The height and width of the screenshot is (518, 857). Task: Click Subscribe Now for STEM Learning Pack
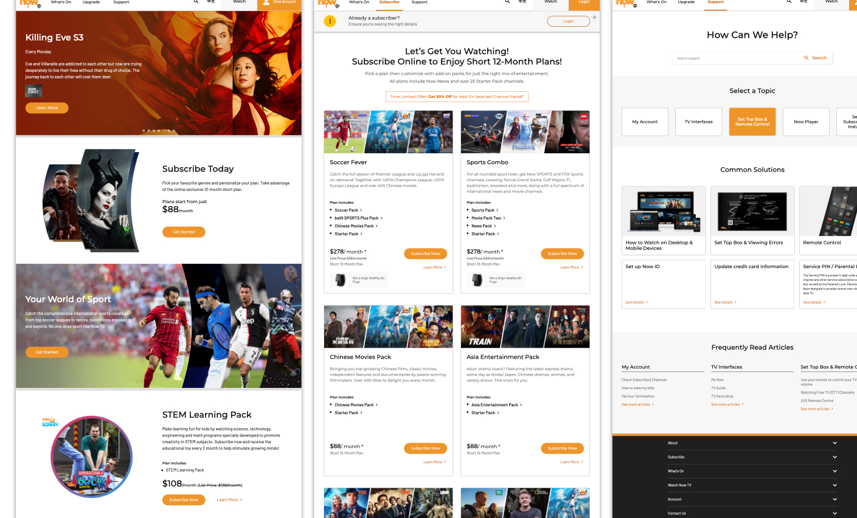click(184, 500)
